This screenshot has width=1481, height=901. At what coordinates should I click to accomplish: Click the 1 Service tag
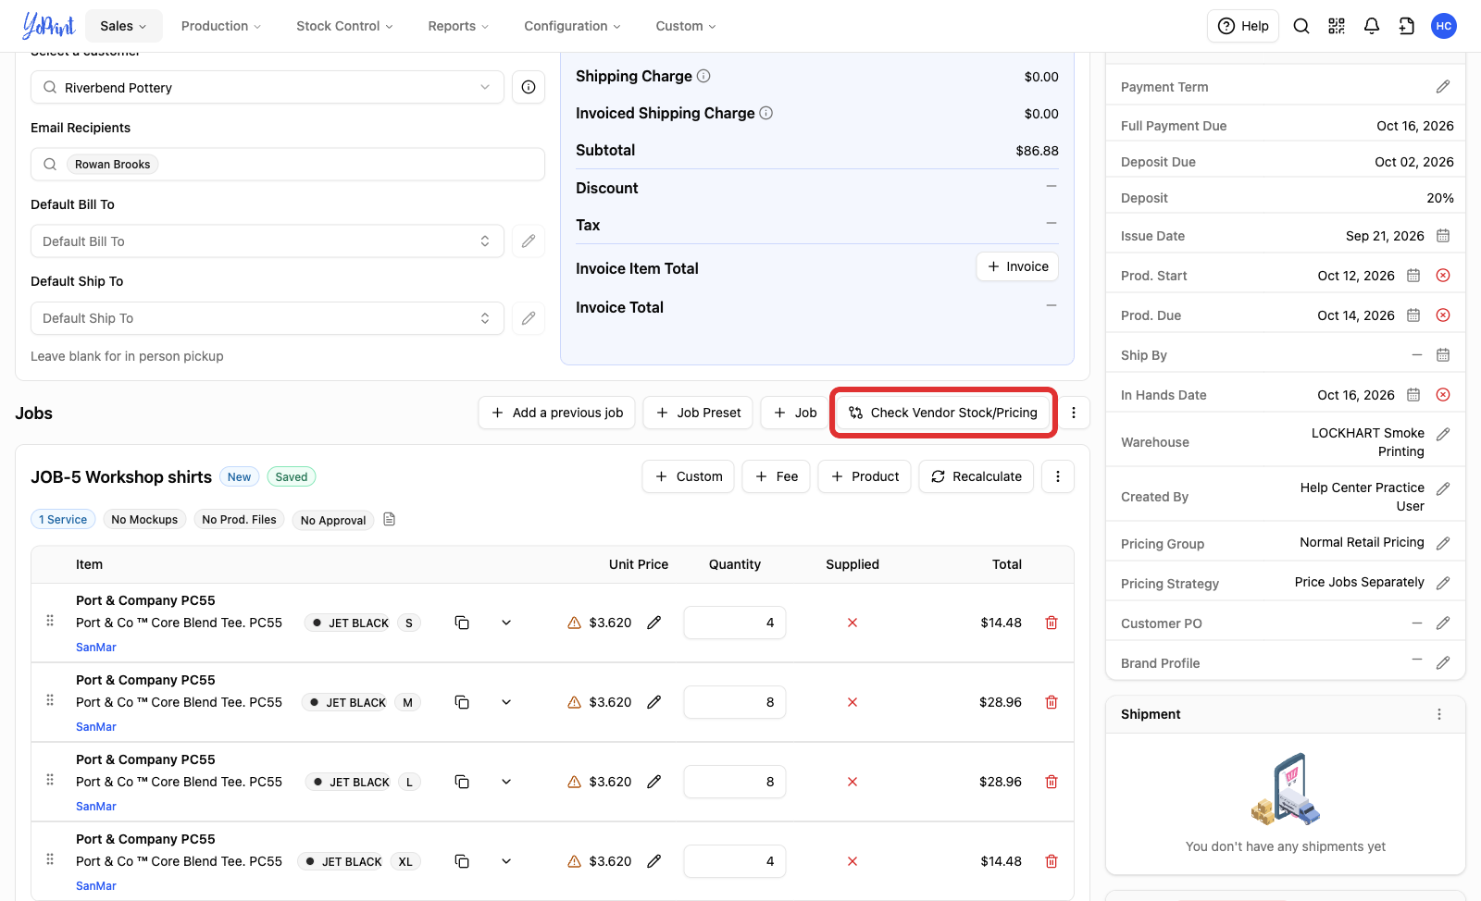63,520
